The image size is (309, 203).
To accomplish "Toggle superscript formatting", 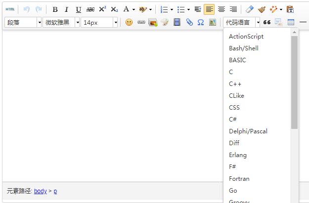I will coord(102,9).
